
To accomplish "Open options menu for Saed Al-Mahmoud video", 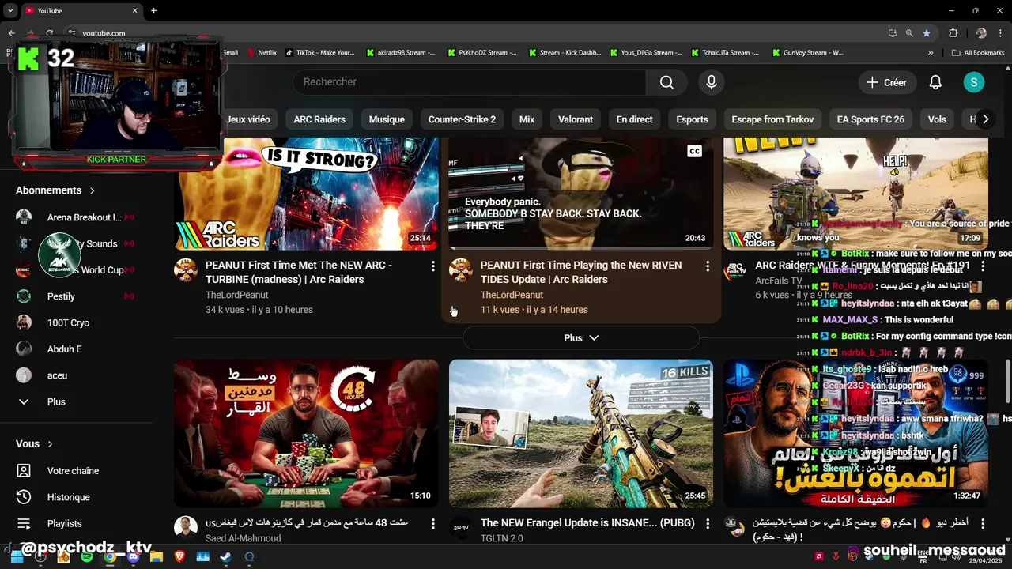I will tap(432, 524).
